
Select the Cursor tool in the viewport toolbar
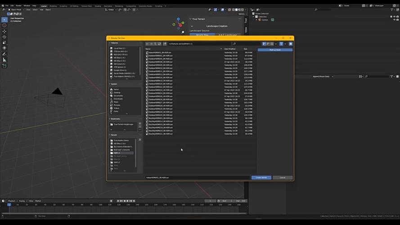coord(4,25)
